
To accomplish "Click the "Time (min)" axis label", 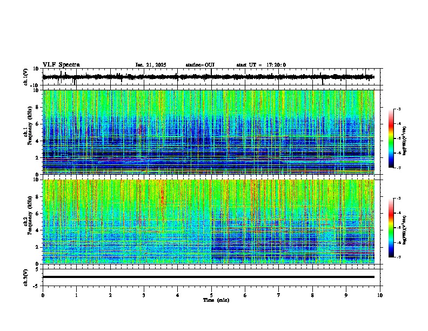I will [216, 300].
